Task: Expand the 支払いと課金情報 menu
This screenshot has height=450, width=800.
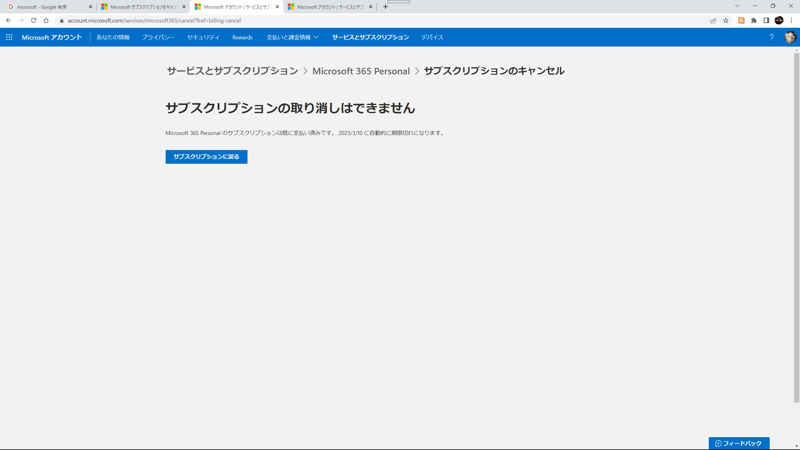Action: 292,37
